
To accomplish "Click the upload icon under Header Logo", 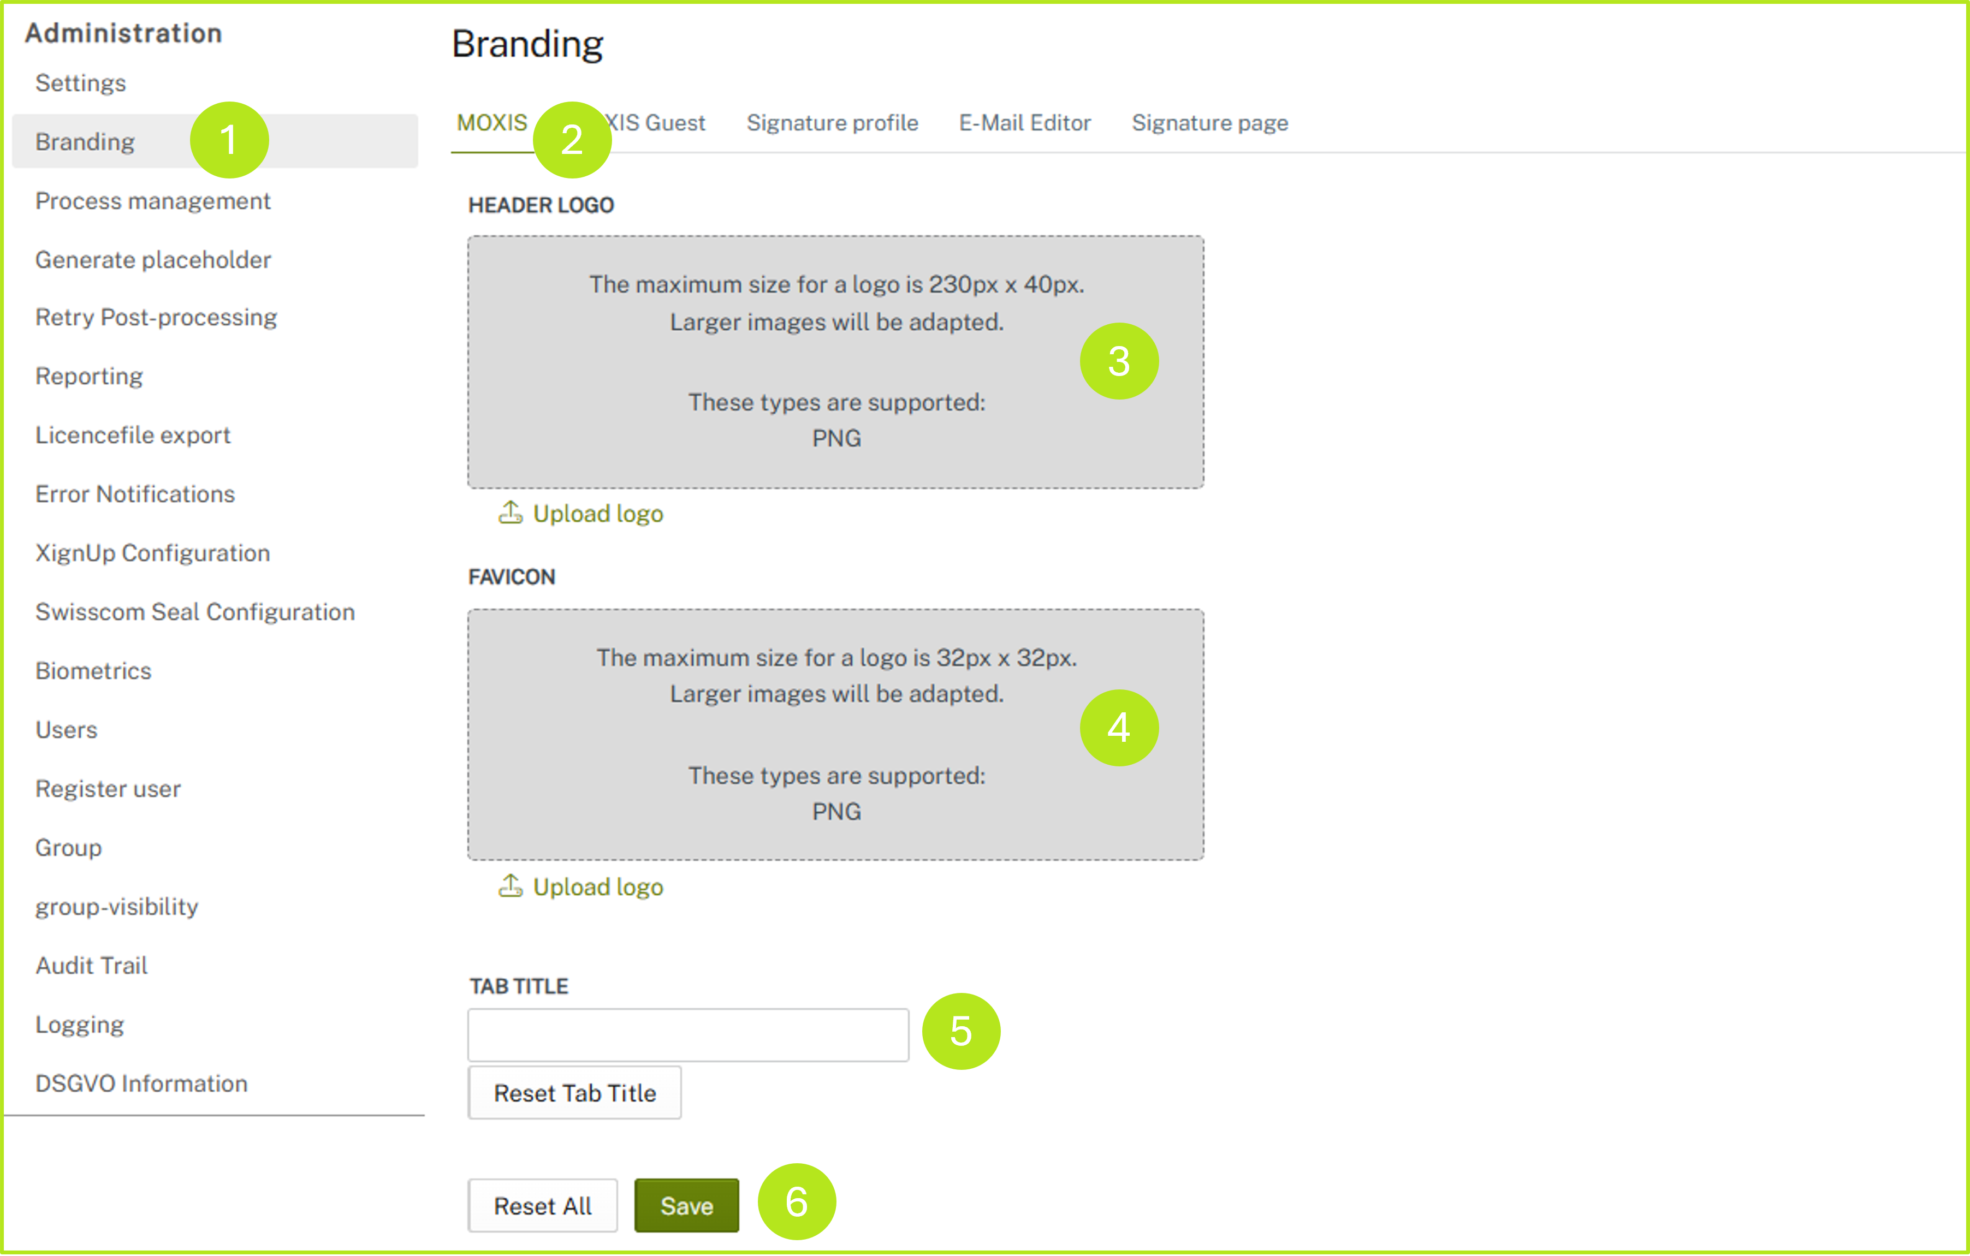I will 511,513.
